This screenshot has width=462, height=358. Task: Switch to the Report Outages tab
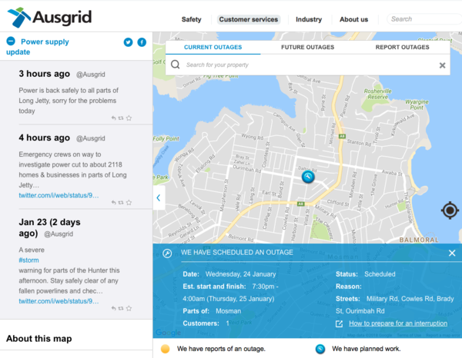tap(402, 47)
